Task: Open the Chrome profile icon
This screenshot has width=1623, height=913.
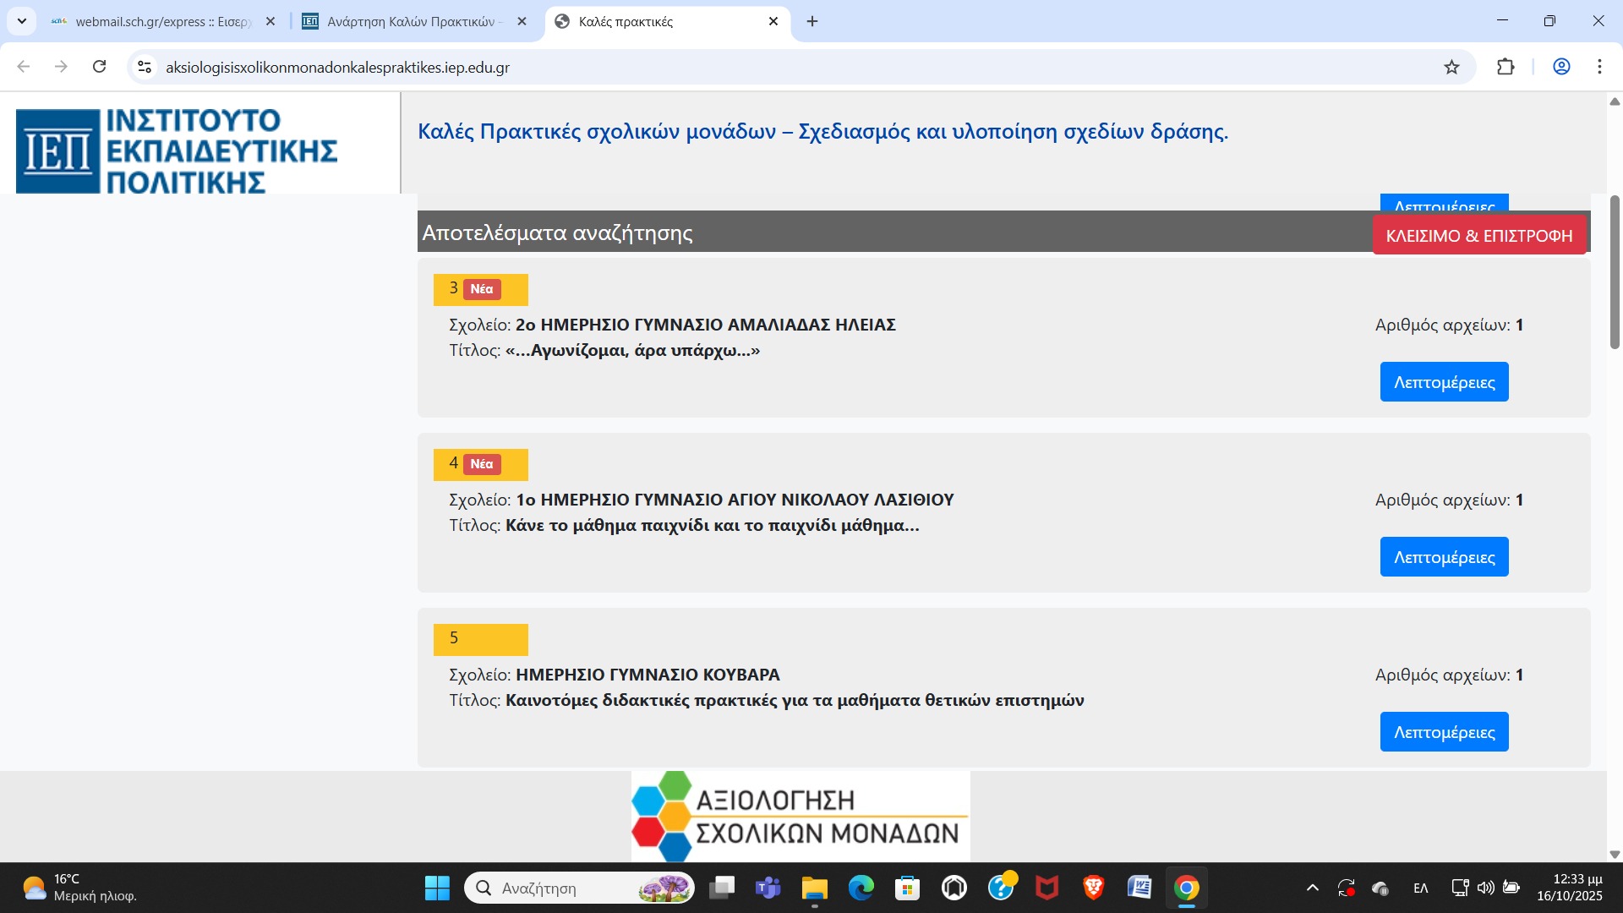Action: pos(1561,67)
